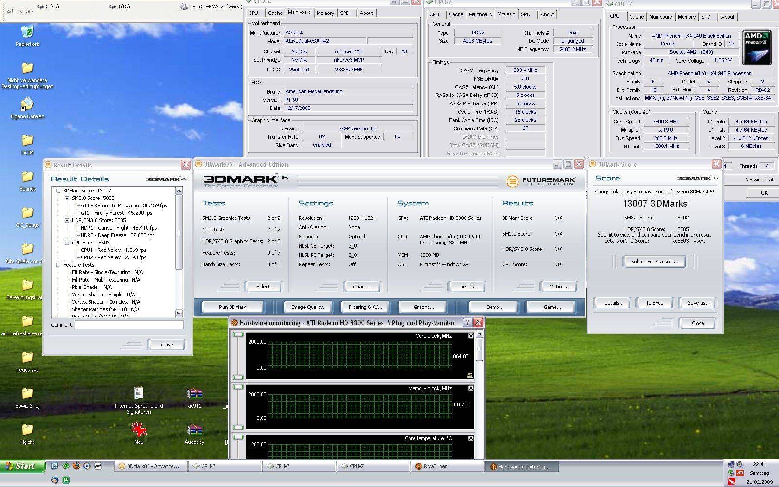Screen dimensions: 779x487
Task: Click Save as in 3DMark Score window
Action: (698, 303)
